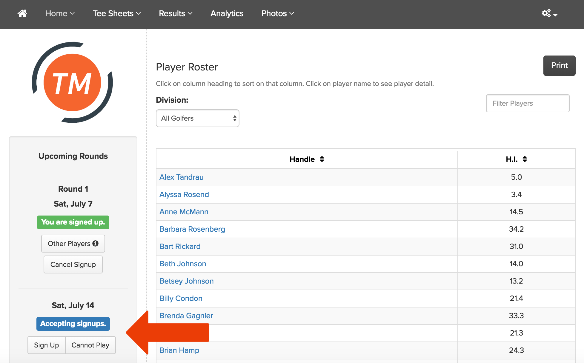
Task: View Alex Tandrau's player detail
Action: click(x=181, y=177)
